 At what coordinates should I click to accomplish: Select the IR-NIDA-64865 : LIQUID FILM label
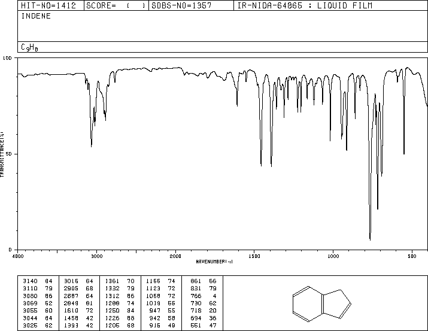coord(305,5)
